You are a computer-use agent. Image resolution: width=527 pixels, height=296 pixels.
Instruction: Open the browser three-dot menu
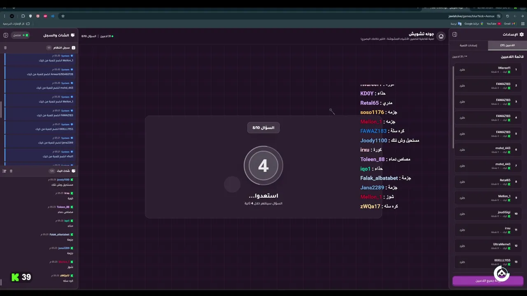(x=4, y=16)
